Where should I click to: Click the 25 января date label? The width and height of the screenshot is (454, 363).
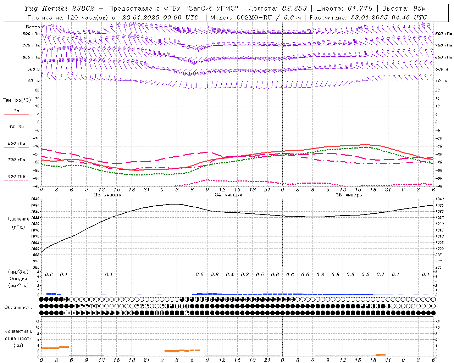[349, 195]
